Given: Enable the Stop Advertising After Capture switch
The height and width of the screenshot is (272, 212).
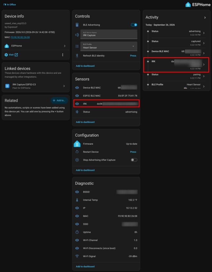Looking at the screenshot, I should click(x=134, y=160).
